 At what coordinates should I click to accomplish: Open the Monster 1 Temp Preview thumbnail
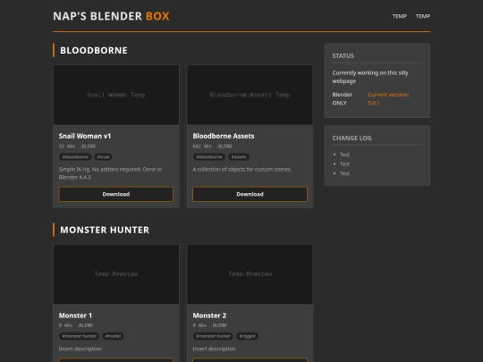tap(116, 274)
